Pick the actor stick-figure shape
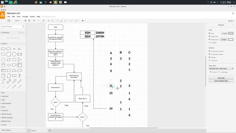Screen dimensions: 236x133 [20, 76]
